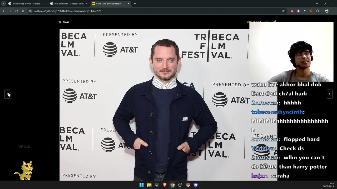Open second Chrome profile in taskbar
This screenshot has width=337, height=189.
tap(188, 185)
